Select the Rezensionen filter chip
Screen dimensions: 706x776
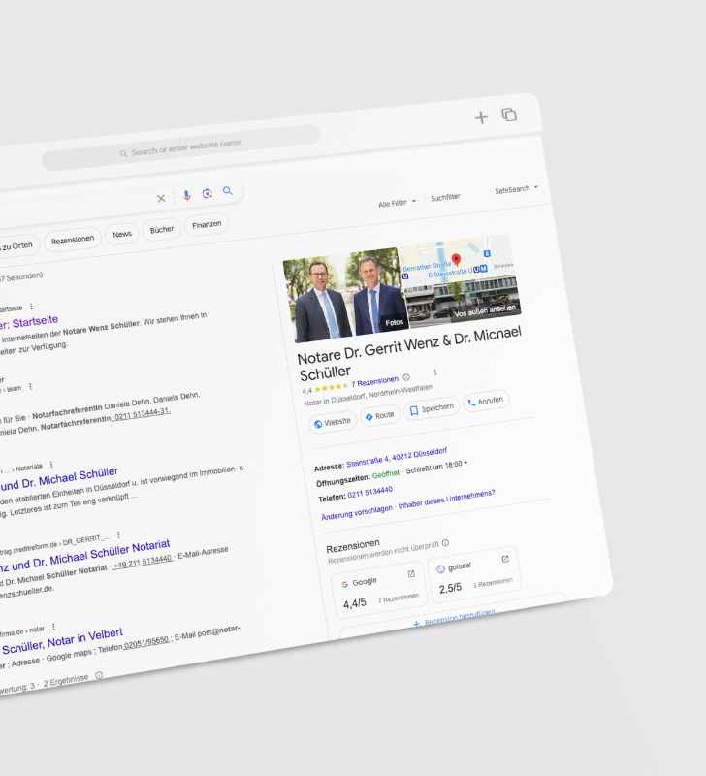click(73, 240)
